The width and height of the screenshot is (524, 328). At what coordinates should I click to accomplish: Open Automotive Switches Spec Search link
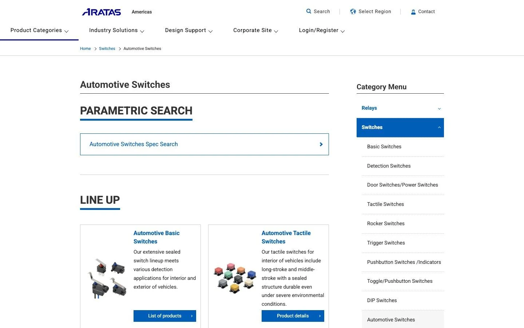tap(205, 144)
